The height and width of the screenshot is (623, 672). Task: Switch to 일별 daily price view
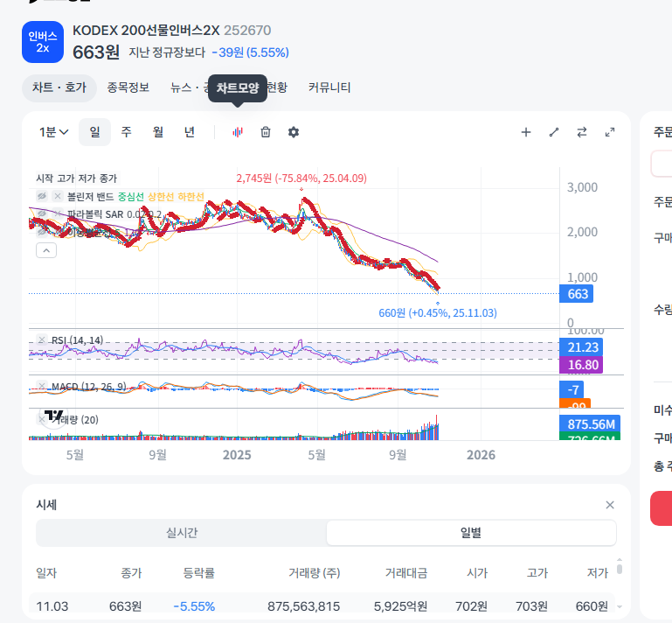click(x=471, y=533)
